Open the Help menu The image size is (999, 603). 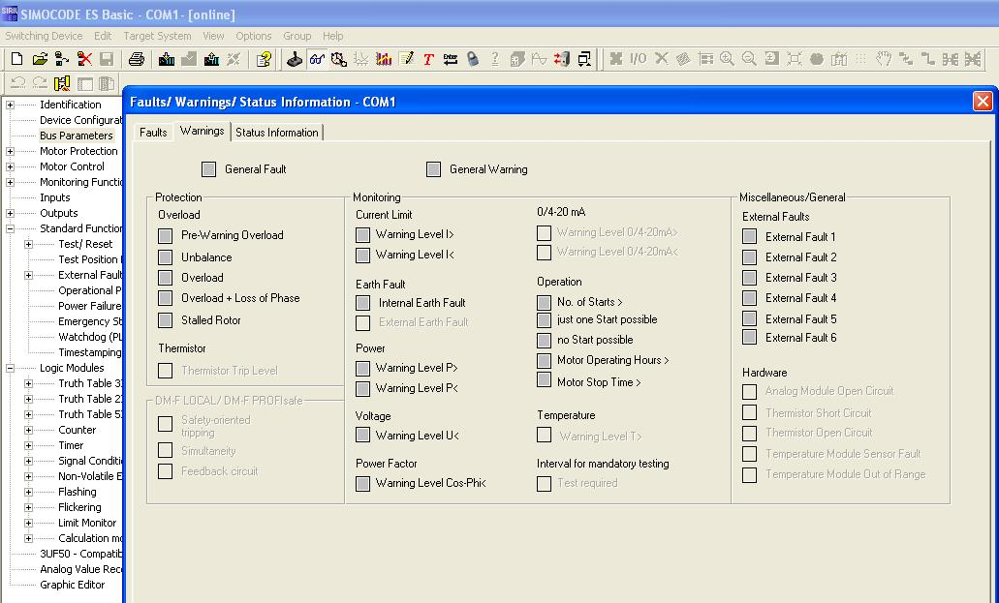click(333, 36)
